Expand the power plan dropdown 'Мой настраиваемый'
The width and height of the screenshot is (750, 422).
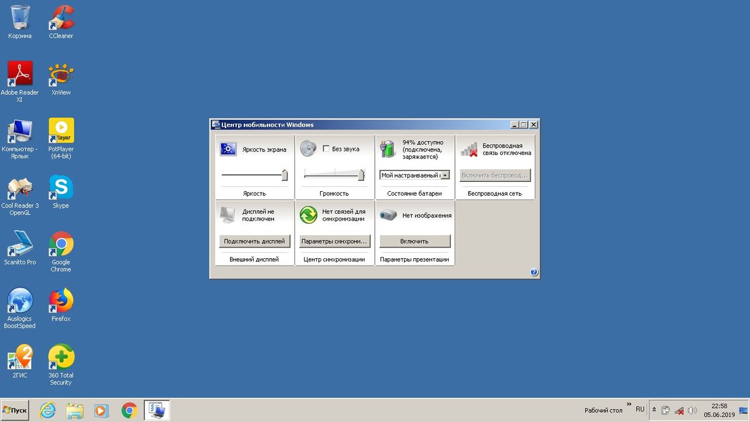tap(445, 176)
